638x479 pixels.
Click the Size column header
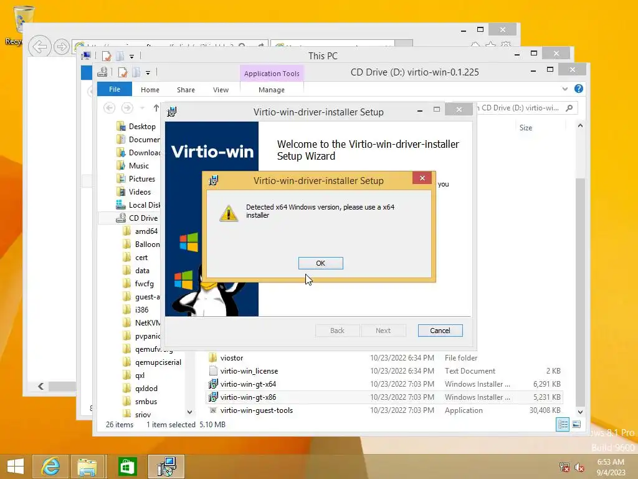click(x=525, y=127)
